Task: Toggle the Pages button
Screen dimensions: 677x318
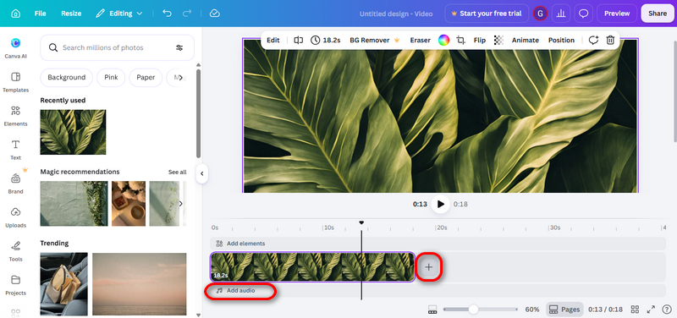Action: pos(564,310)
